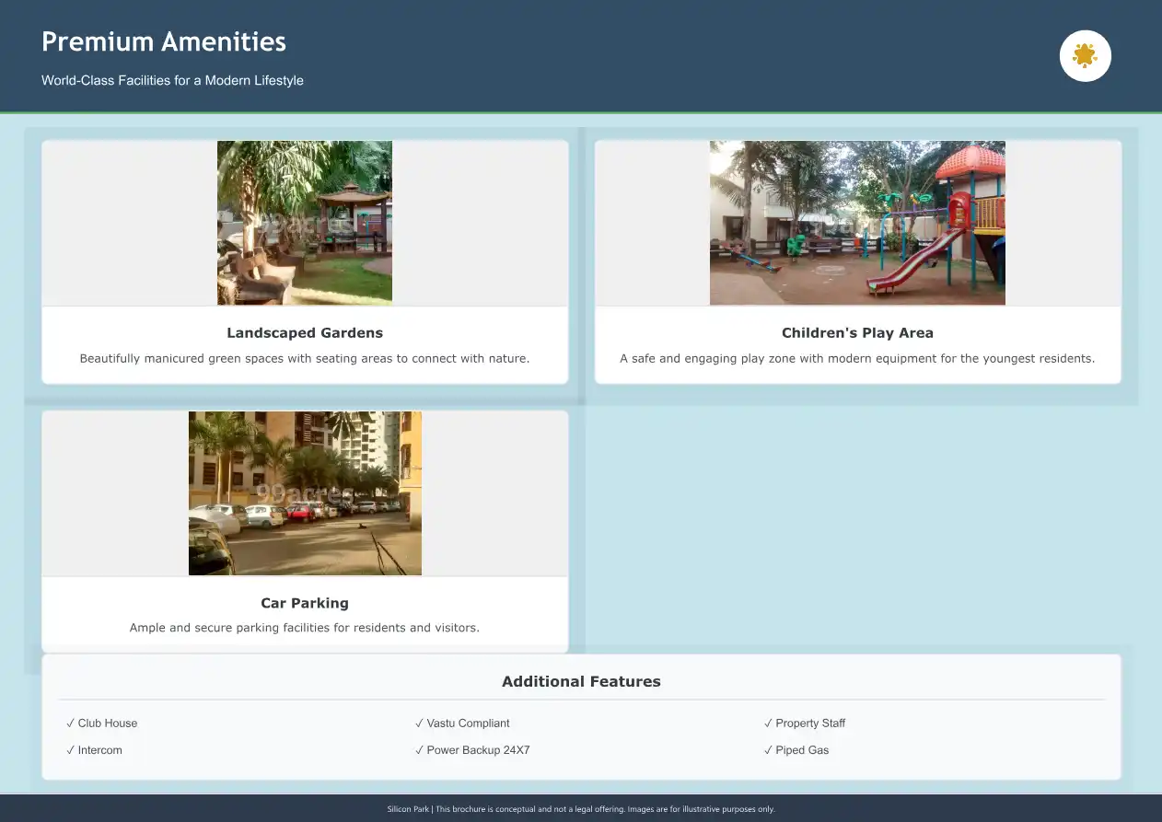This screenshot has width=1162, height=822.
Task: Select the Landscaped Gardens title
Action: (x=305, y=333)
